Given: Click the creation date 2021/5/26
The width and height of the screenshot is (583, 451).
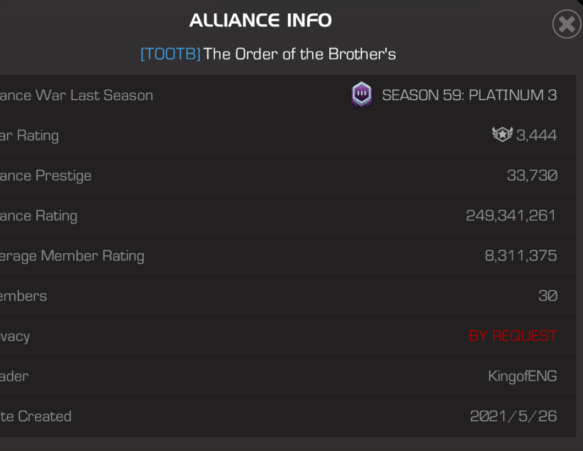Looking at the screenshot, I should [x=513, y=416].
